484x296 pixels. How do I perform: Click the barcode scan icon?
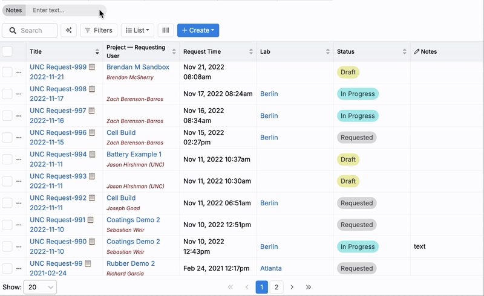coord(165,30)
